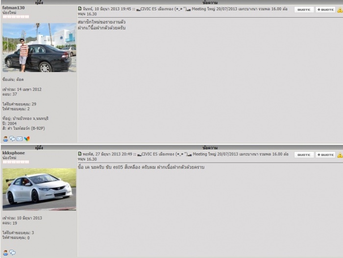Click kkkxphone's rank star bar
Screen dimensions: 343x258
click(x=16, y=162)
